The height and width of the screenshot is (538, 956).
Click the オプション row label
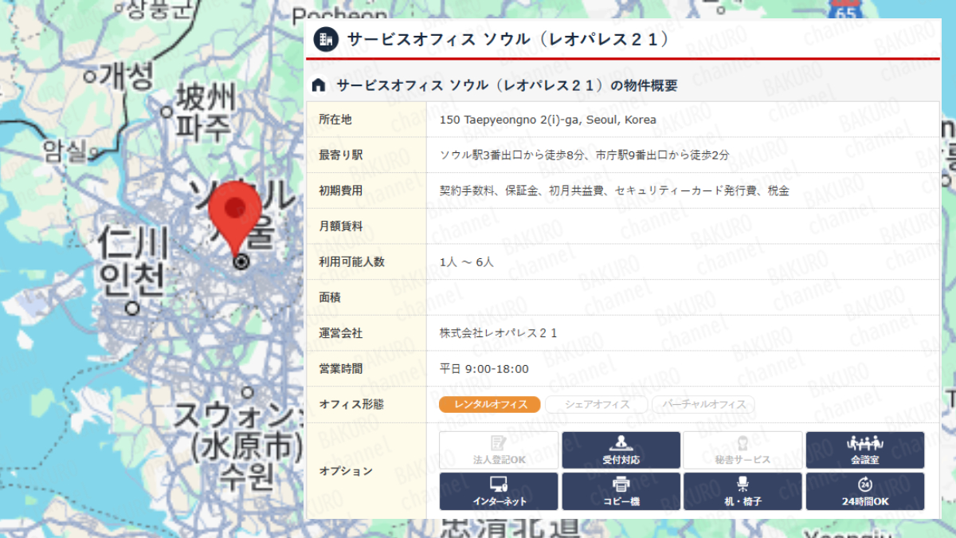pyautogui.click(x=346, y=471)
